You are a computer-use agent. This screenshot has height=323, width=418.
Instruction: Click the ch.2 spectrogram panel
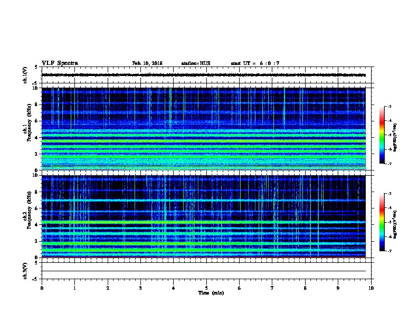[x=204, y=216]
